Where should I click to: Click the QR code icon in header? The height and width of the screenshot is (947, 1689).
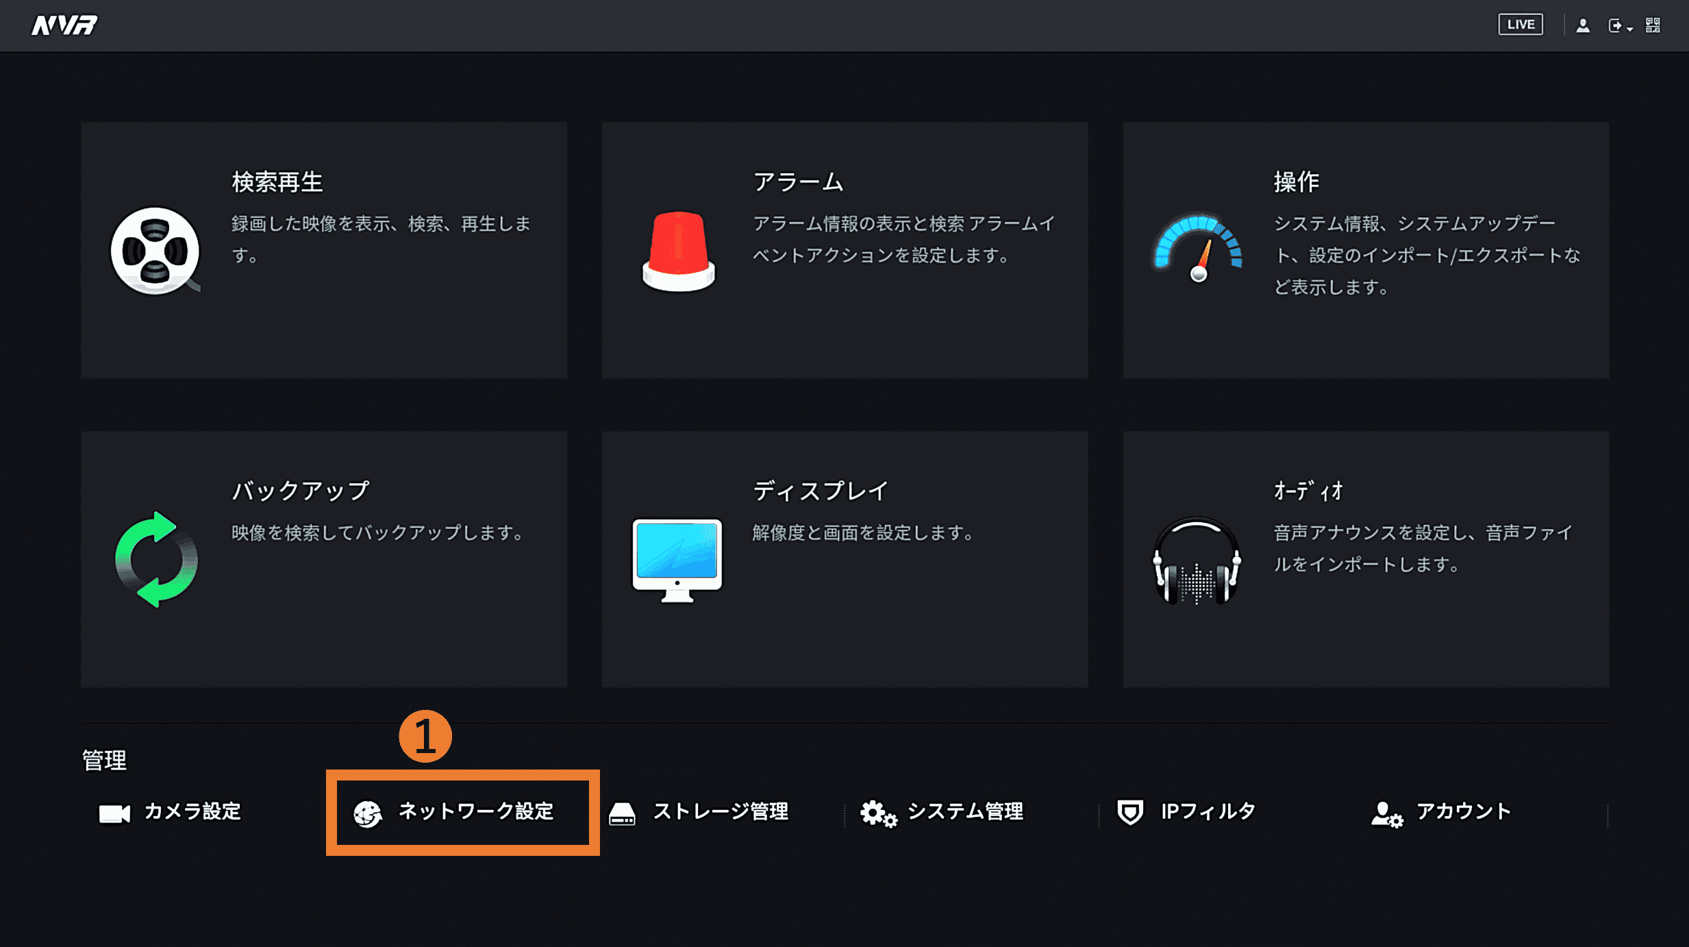pos(1653,25)
